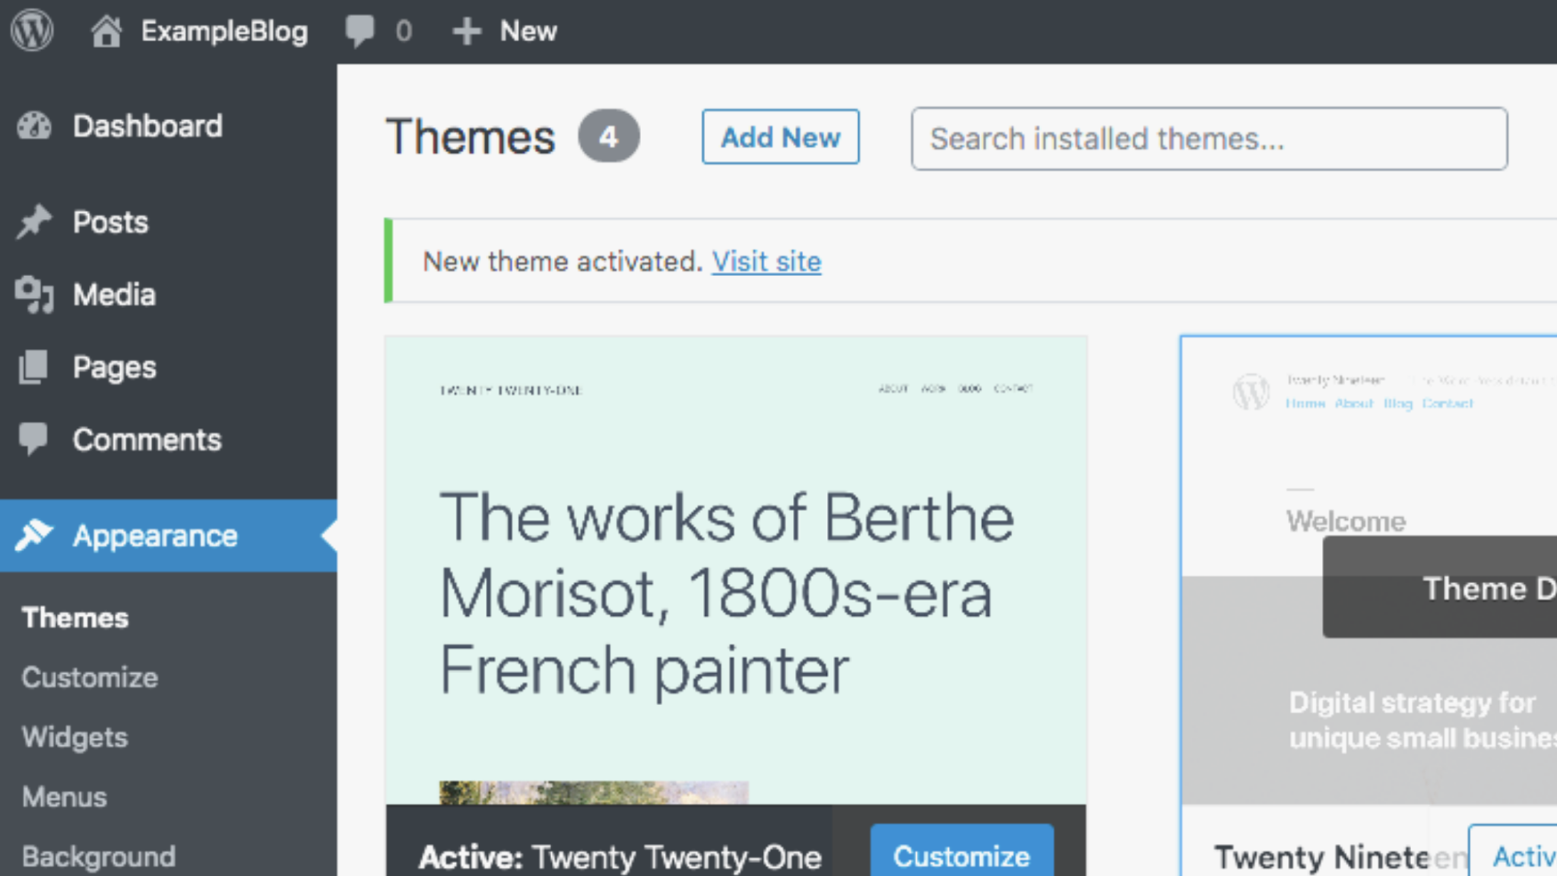Viewport: 1557px width, 876px height.
Task: Click the search installed themes field
Action: [x=1210, y=139]
